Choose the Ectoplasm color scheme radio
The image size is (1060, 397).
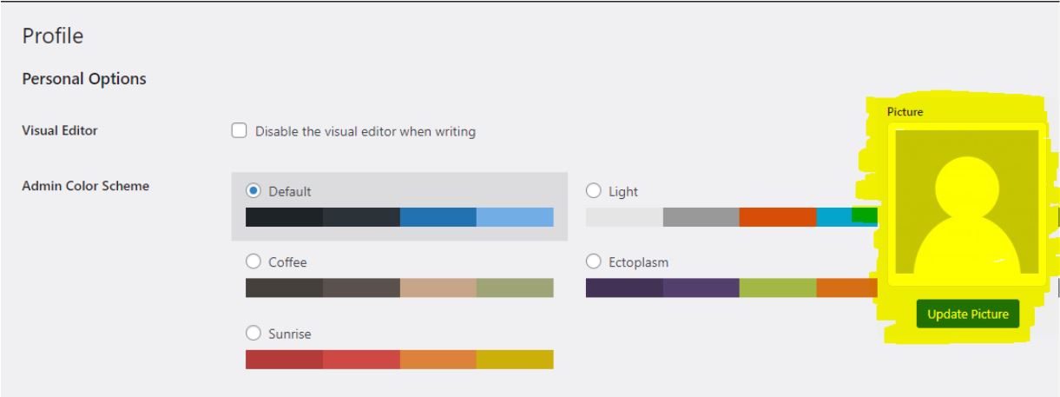tap(595, 261)
